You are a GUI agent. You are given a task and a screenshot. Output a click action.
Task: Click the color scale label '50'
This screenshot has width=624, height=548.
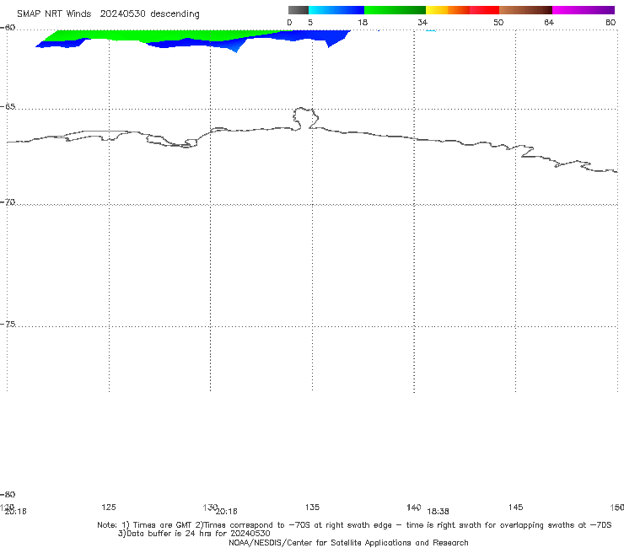point(498,22)
